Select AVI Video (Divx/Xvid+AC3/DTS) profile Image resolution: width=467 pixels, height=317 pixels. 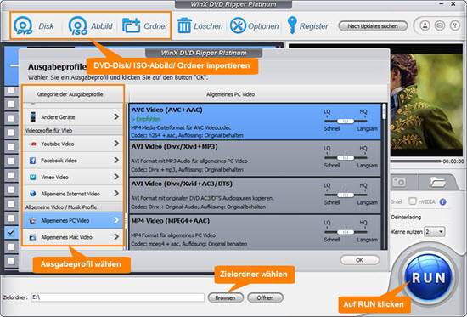click(255, 195)
